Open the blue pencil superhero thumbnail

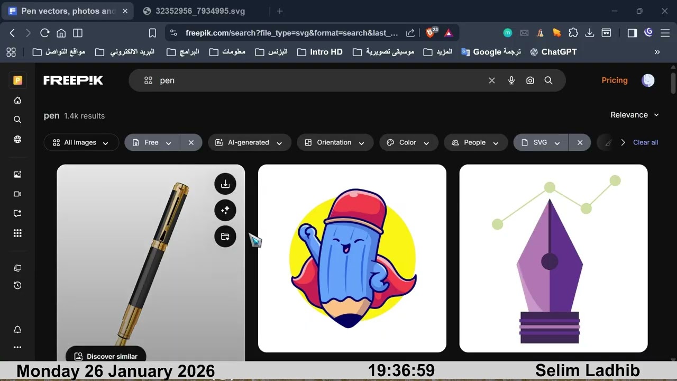[x=352, y=258]
